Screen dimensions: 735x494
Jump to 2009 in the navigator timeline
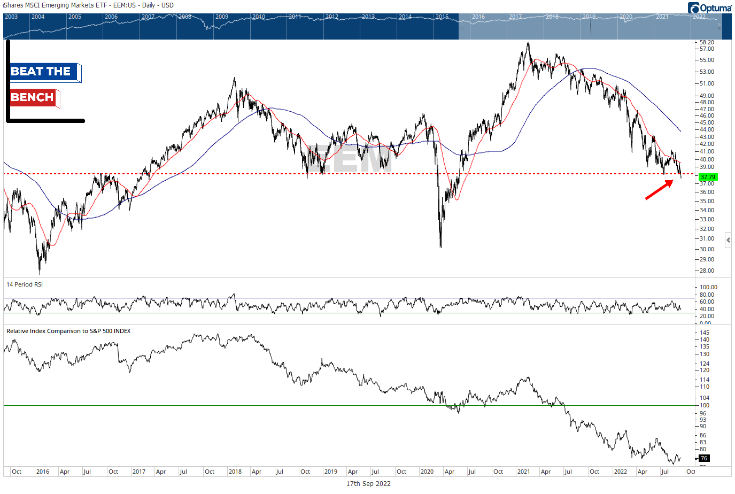click(x=222, y=17)
